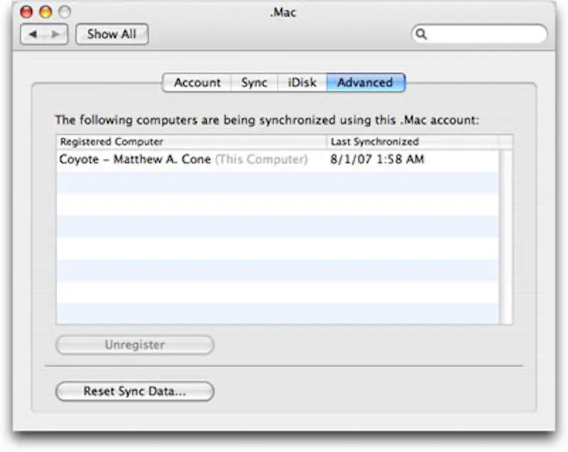Switch to the Advanced tab

pos(366,82)
